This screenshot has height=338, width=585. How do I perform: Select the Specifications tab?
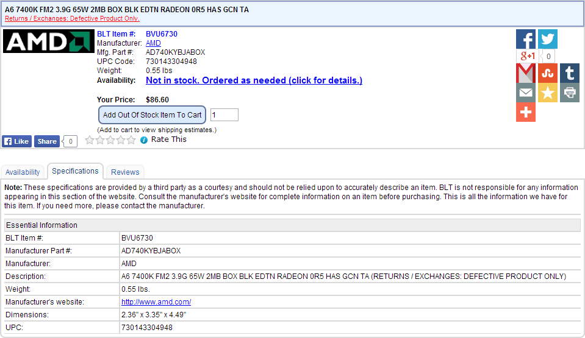pos(75,171)
